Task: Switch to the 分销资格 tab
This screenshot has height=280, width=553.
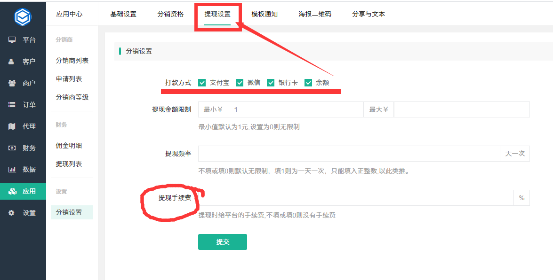Action: [x=170, y=14]
